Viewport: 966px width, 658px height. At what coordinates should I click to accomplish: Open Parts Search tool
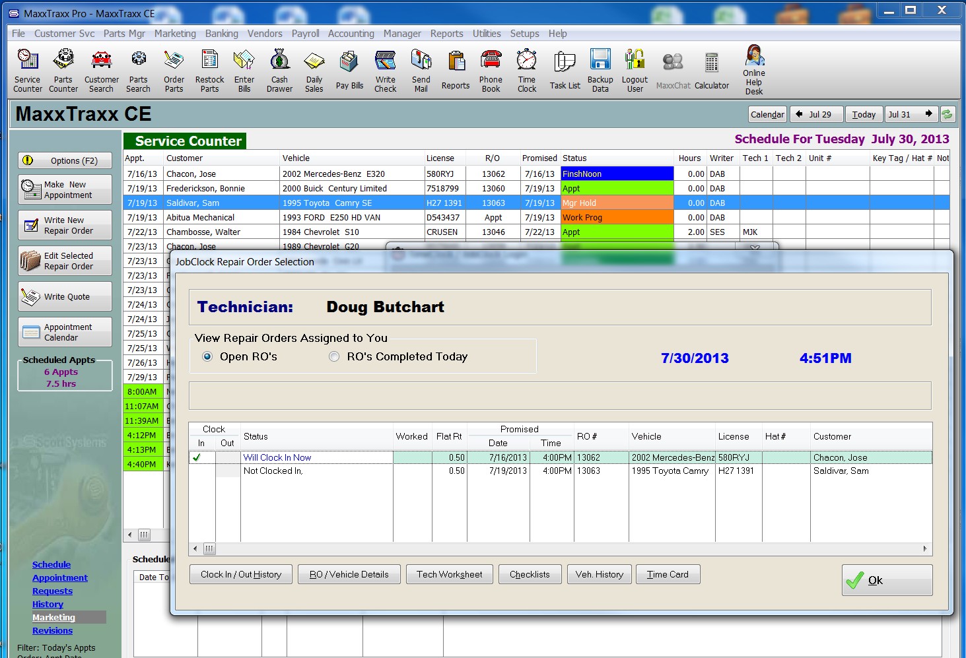pyautogui.click(x=139, y=71)
